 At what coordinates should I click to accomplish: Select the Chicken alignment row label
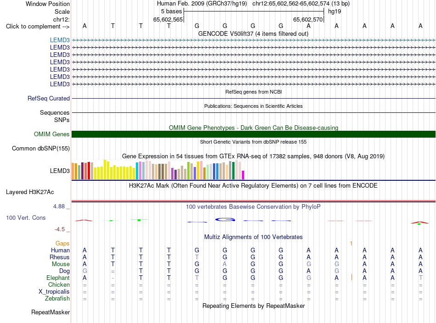(59, 284)
